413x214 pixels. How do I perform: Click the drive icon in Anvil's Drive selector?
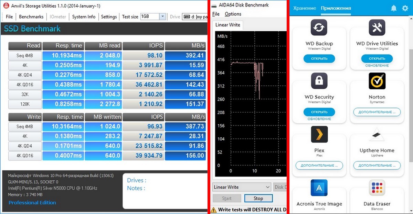186,16
